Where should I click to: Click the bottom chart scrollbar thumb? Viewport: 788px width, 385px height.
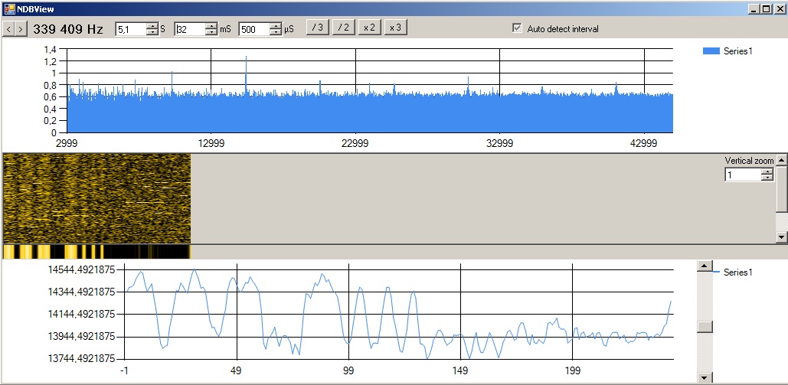point(704,327)
